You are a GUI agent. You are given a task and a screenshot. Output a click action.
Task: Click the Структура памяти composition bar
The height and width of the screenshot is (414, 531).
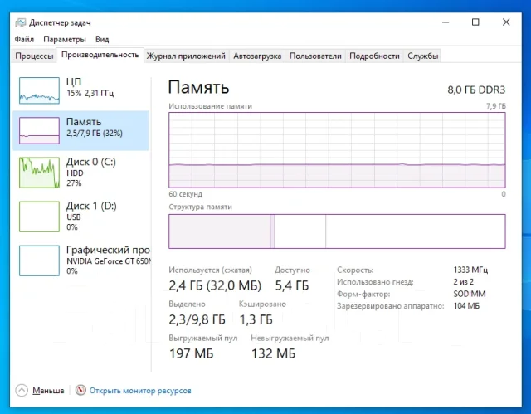(337, 231)
